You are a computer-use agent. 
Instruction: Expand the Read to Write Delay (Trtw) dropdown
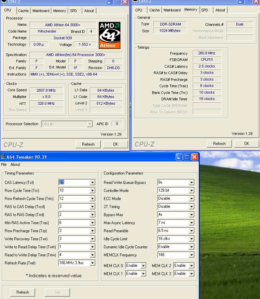[x=92, y=255]
